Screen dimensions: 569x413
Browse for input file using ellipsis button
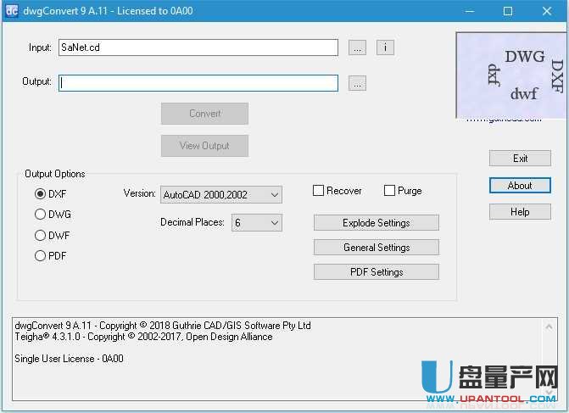(x=357, y=48)
